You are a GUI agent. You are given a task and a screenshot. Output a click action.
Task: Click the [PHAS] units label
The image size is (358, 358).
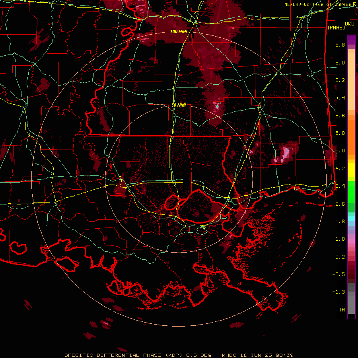click(336, 27)
